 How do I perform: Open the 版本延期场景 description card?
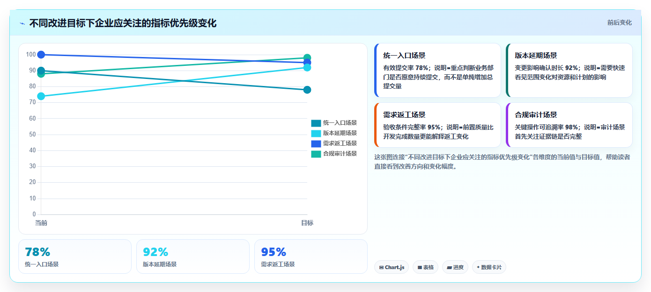click(569, 70)
